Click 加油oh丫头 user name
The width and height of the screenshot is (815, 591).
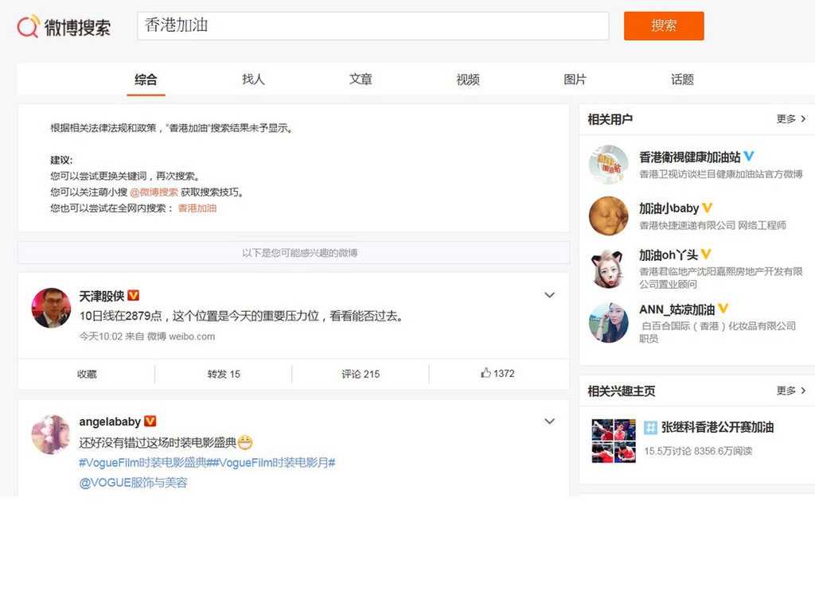(669, 255)
